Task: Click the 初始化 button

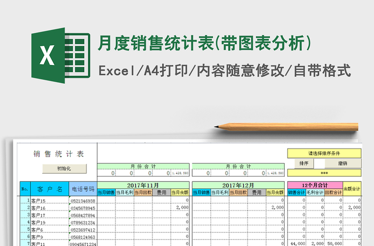Action: point(64,168)
